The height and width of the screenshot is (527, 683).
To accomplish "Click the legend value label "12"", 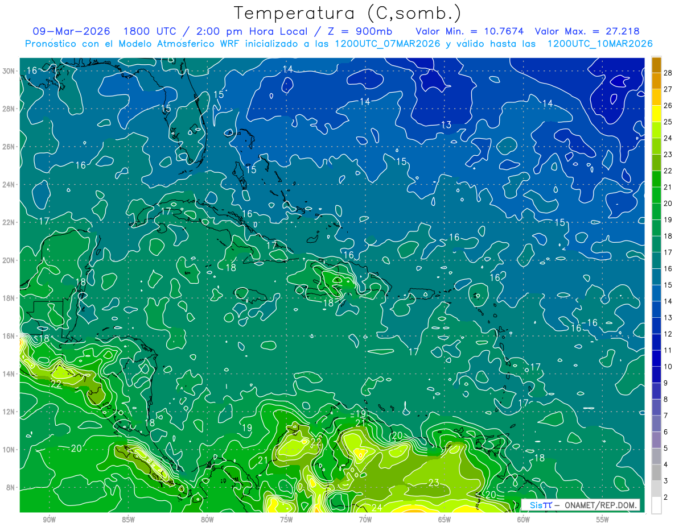I will point(669,334).
